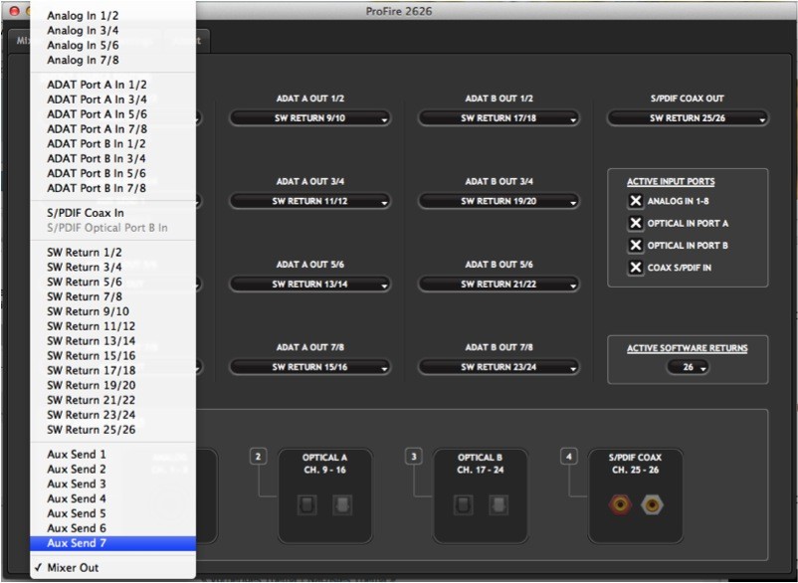The image size is (798, 583).
Task: Click the red RCA jack under S/PDIF COAX
Action: pos(620,505)
